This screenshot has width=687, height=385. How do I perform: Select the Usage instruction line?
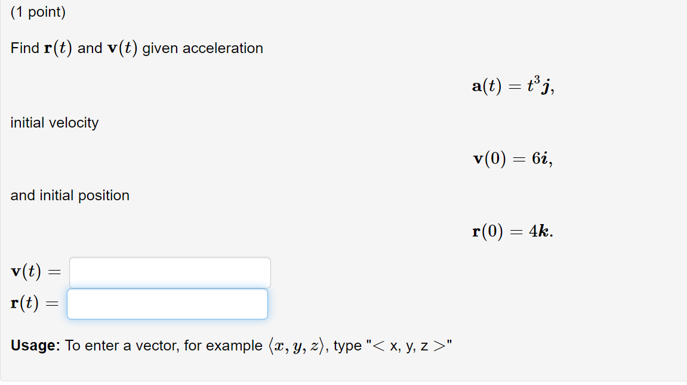point(231,345)
